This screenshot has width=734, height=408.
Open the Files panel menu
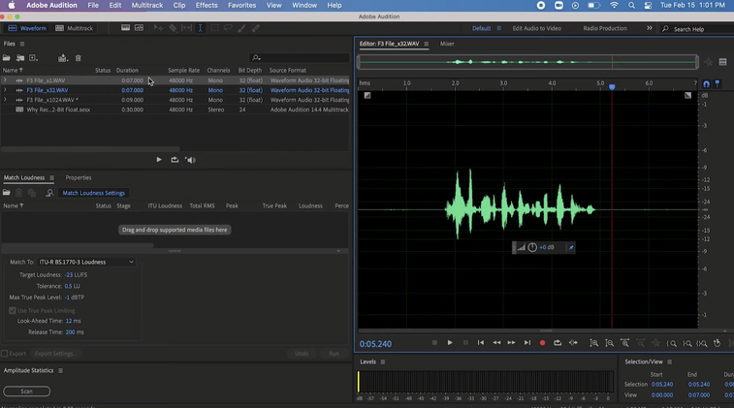click(22, 44)
